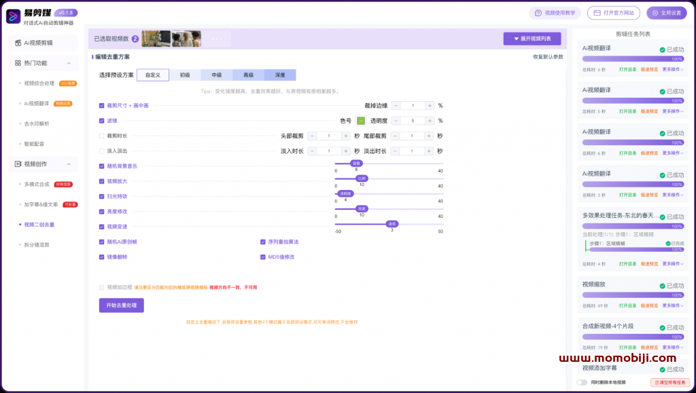Open the AI视频剪辑 clapperboard icon
This screenshot has width=696, height=393.
(18, 43)
